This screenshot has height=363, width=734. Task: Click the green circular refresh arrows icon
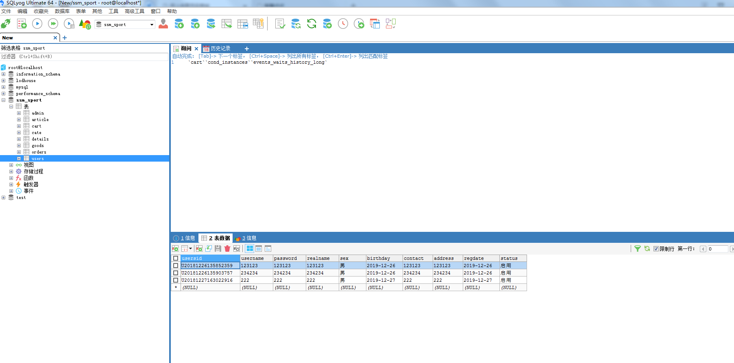click(x=311, y=24)
